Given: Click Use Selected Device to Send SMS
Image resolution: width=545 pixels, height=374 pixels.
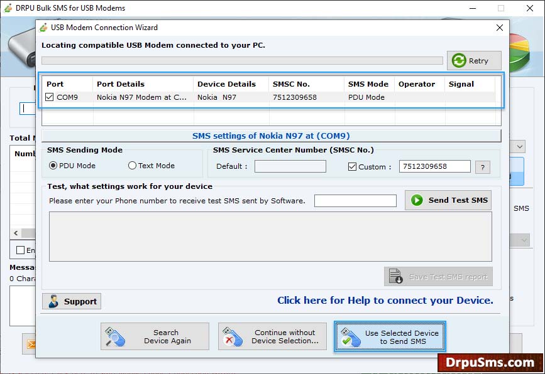Looking at the screenshot, I should coord(390,337).
